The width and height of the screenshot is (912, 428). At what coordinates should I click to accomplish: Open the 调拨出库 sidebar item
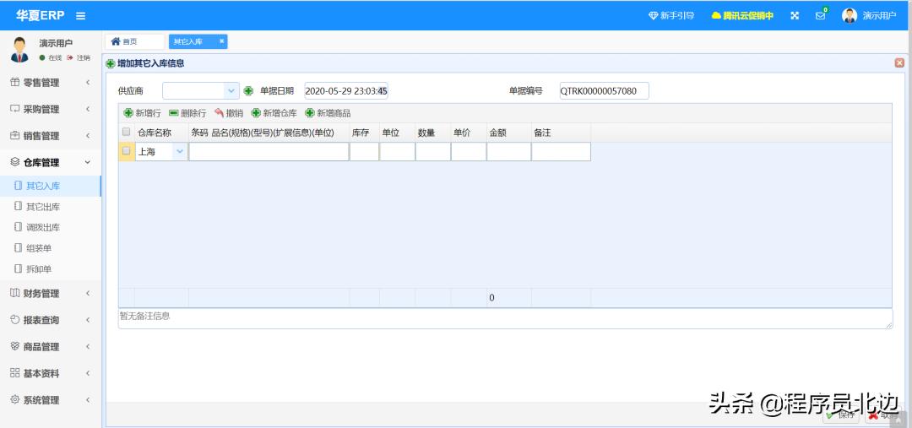pos(50,227)
